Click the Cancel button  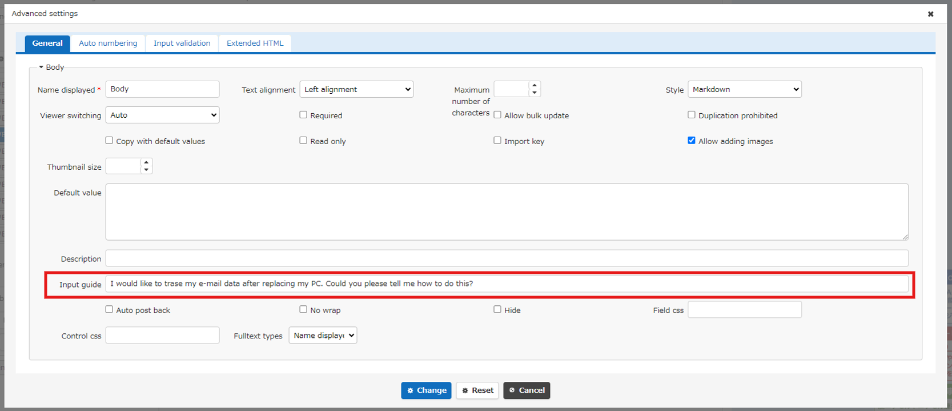click(527, 390)
